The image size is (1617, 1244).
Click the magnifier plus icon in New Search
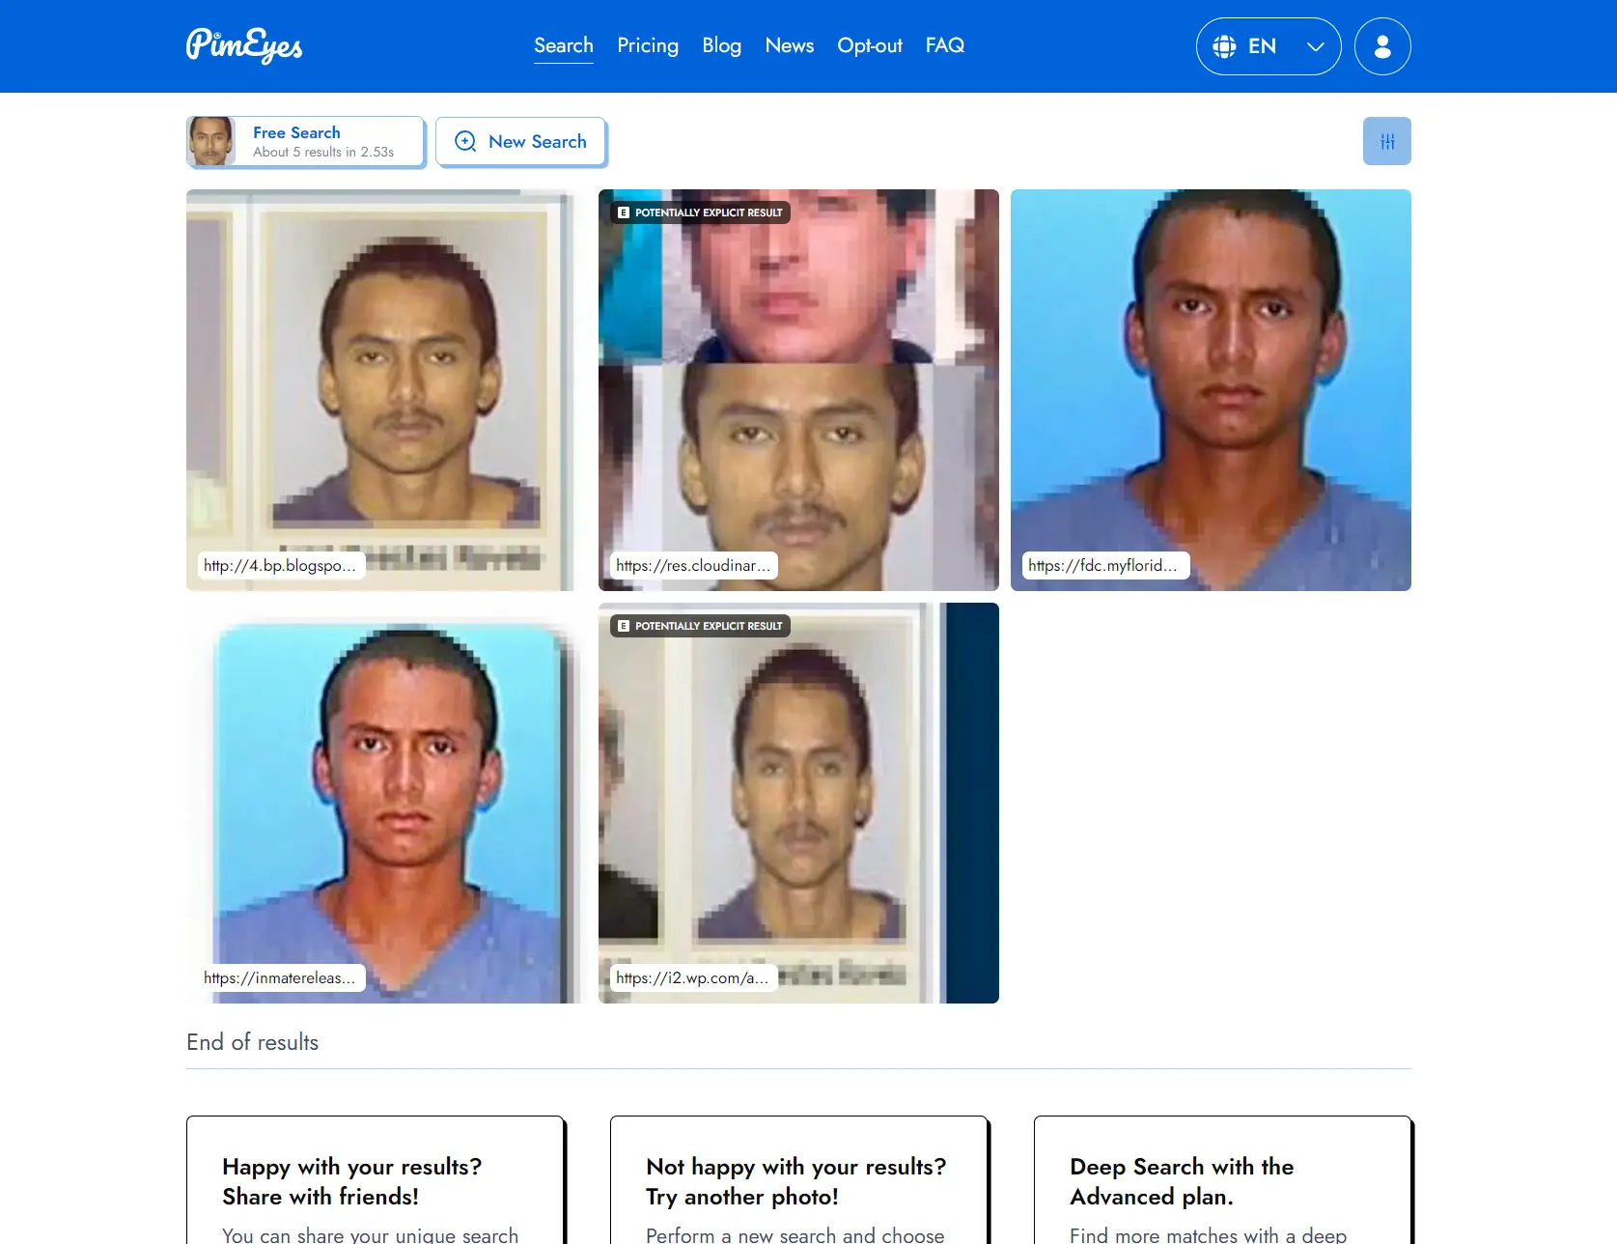tap(465, 141)
